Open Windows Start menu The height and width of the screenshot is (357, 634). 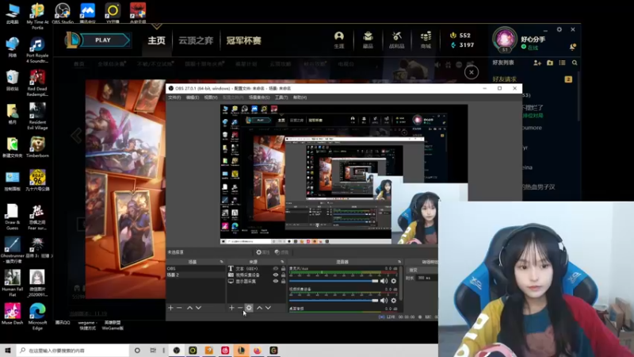[x=8, y=350]
